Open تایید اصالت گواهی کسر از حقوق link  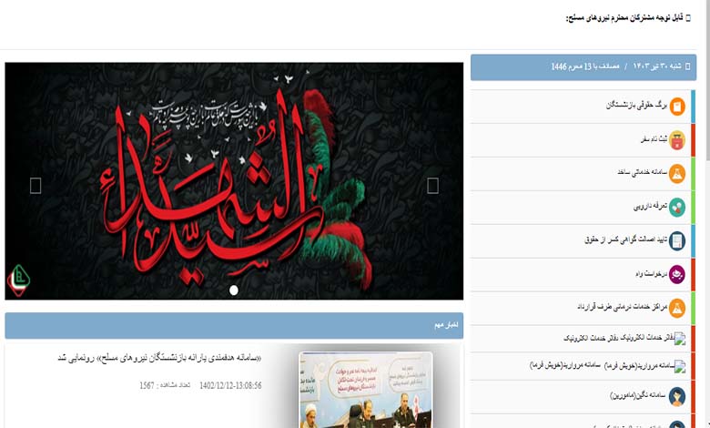tap(625, 239)
